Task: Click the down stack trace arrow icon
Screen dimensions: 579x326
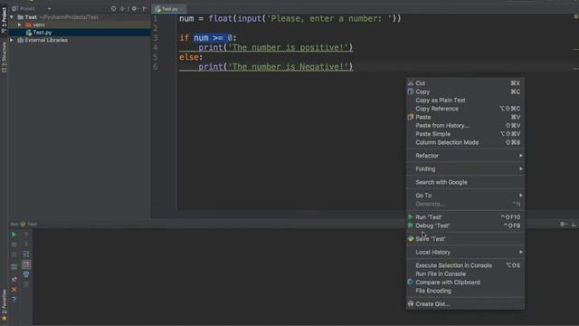Action: click(x=26, y=244)
